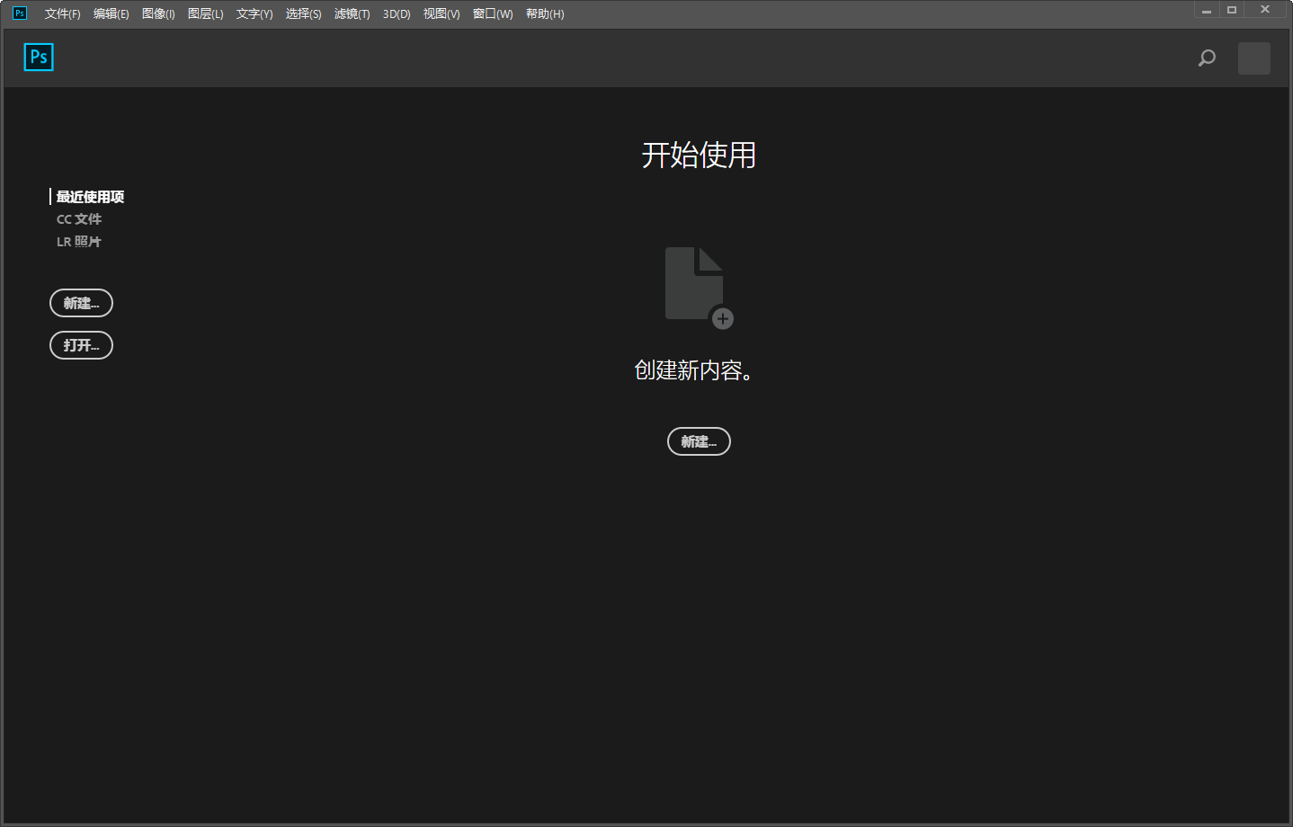Open the 图层(L) menu
Viewport: 1293px width, 827px height.
click(x=206, y=13)
